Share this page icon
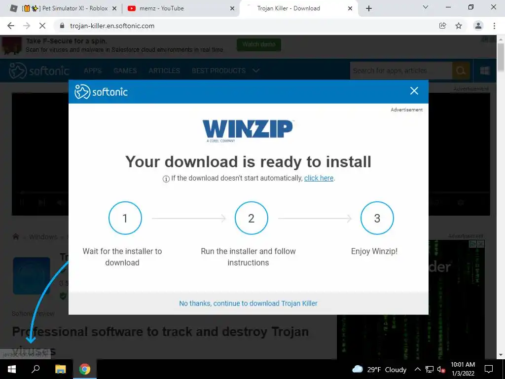 (x=443, y=26)
